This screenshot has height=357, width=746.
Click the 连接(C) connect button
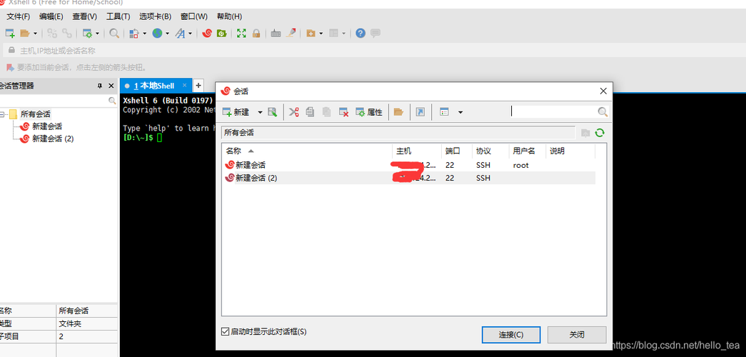tap(511, 335)
